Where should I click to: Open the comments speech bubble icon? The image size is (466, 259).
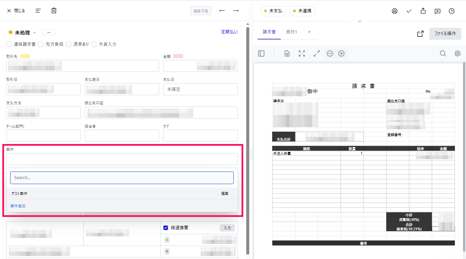click(438, 11)
